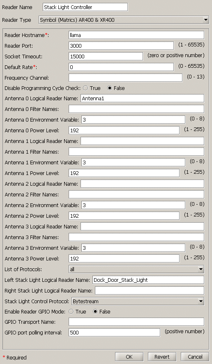Edit the Reader Name field
The height and width of the screenshot is (364, 212).
[x=85, y=7]
